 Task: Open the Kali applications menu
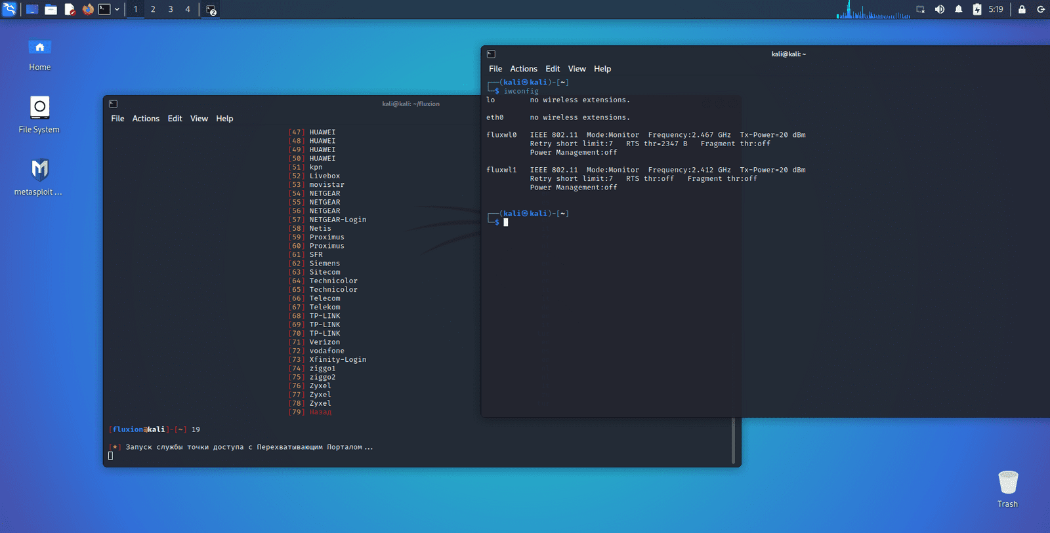9,9
